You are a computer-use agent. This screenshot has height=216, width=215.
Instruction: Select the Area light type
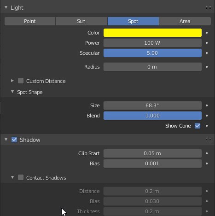click(x=185, y=21)
